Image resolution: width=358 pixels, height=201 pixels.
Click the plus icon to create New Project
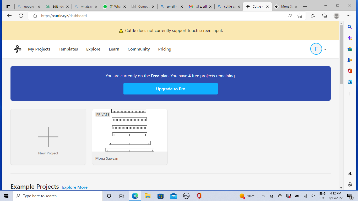[48, 137]
